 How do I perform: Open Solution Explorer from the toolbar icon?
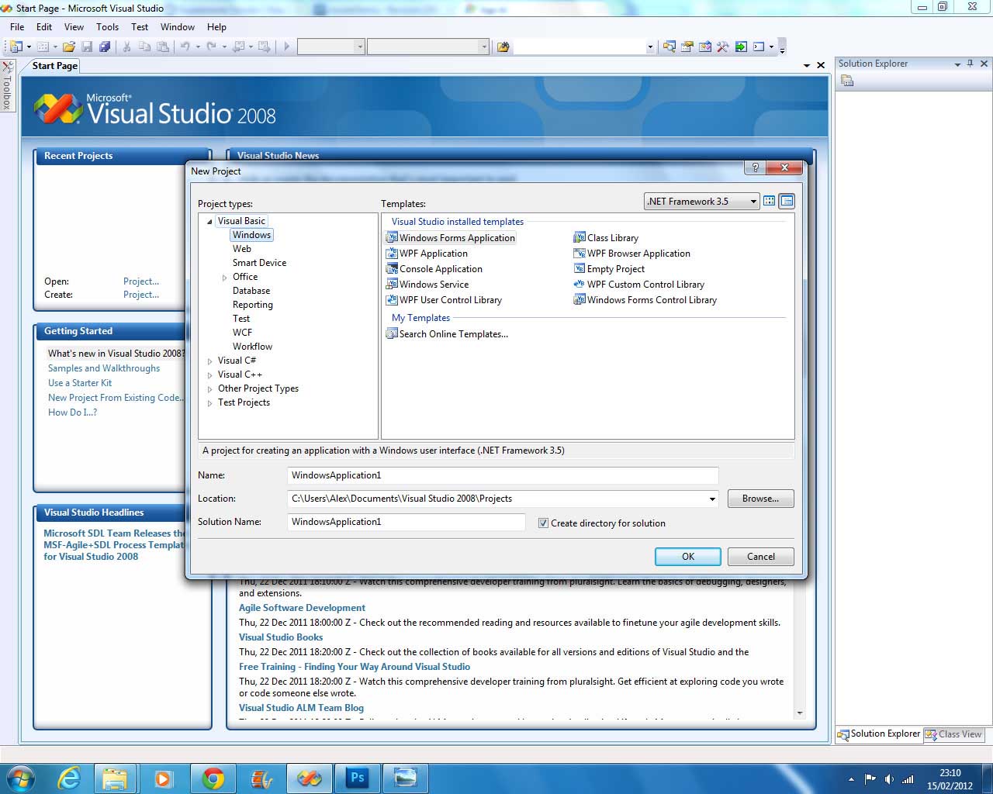point(669,47)
